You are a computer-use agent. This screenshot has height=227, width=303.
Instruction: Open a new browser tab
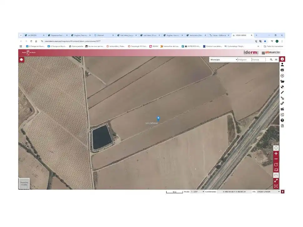[x=256, y=35]
